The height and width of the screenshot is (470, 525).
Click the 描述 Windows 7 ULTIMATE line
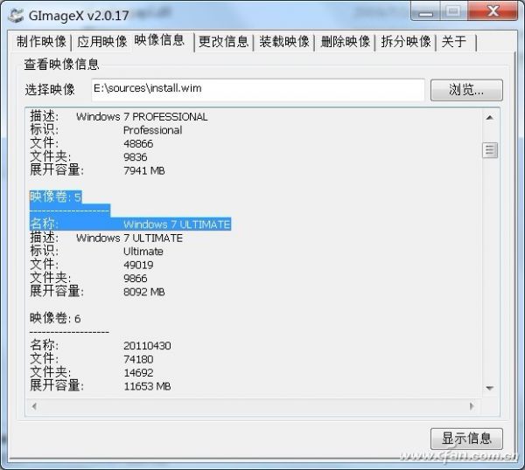(107, 238)
